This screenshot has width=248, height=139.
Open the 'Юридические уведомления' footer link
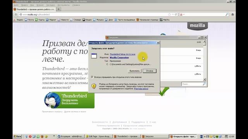tap(138, 126)
